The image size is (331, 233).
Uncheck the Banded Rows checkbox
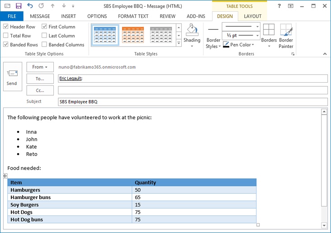[x=6, y=45]
